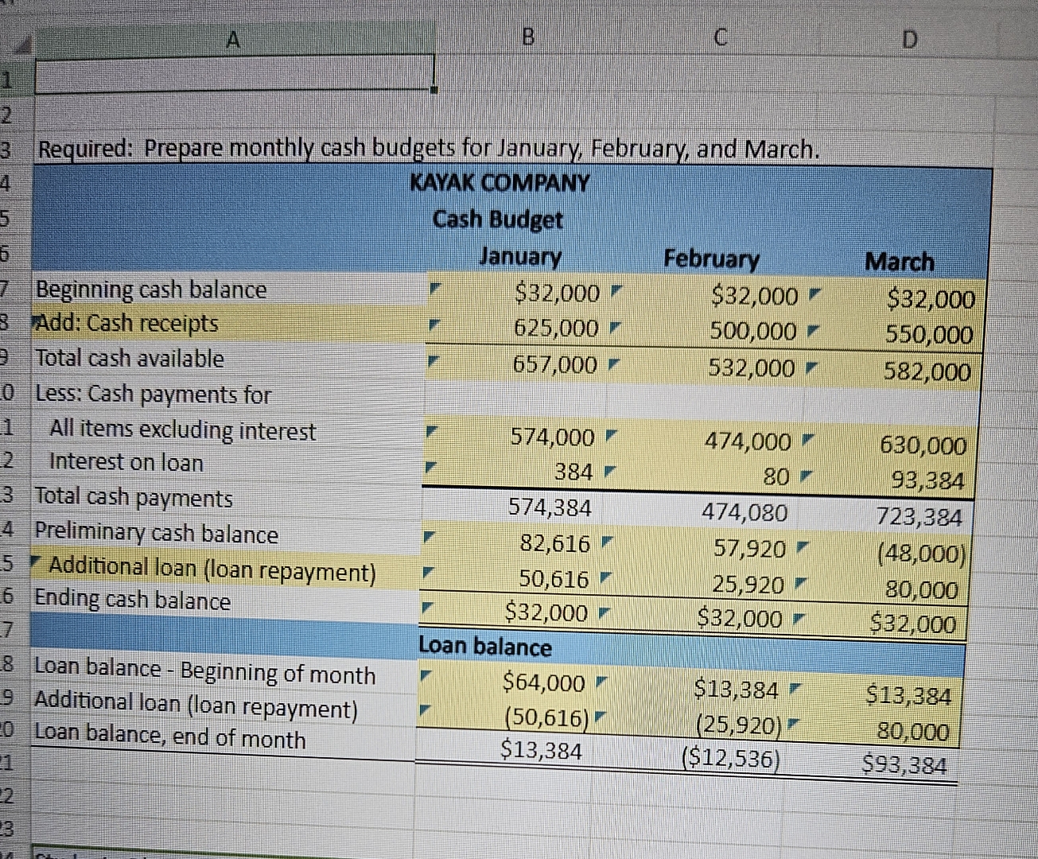The image size is (1038, 859).
Task: Click the January column label
Action: click(521, 257)
